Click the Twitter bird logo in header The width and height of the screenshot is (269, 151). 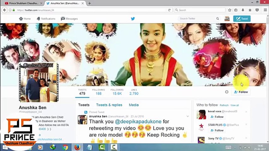[133, 19]
